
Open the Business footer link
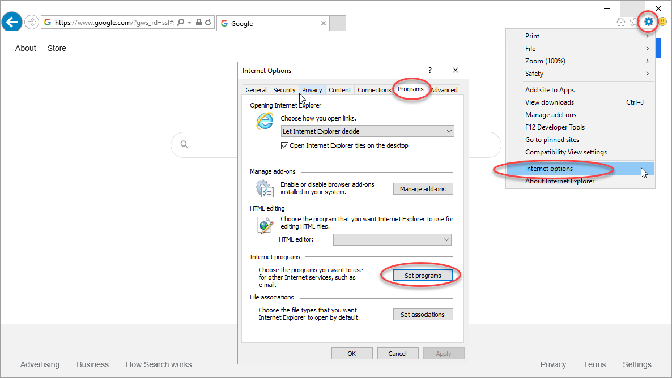coord(92,365)
